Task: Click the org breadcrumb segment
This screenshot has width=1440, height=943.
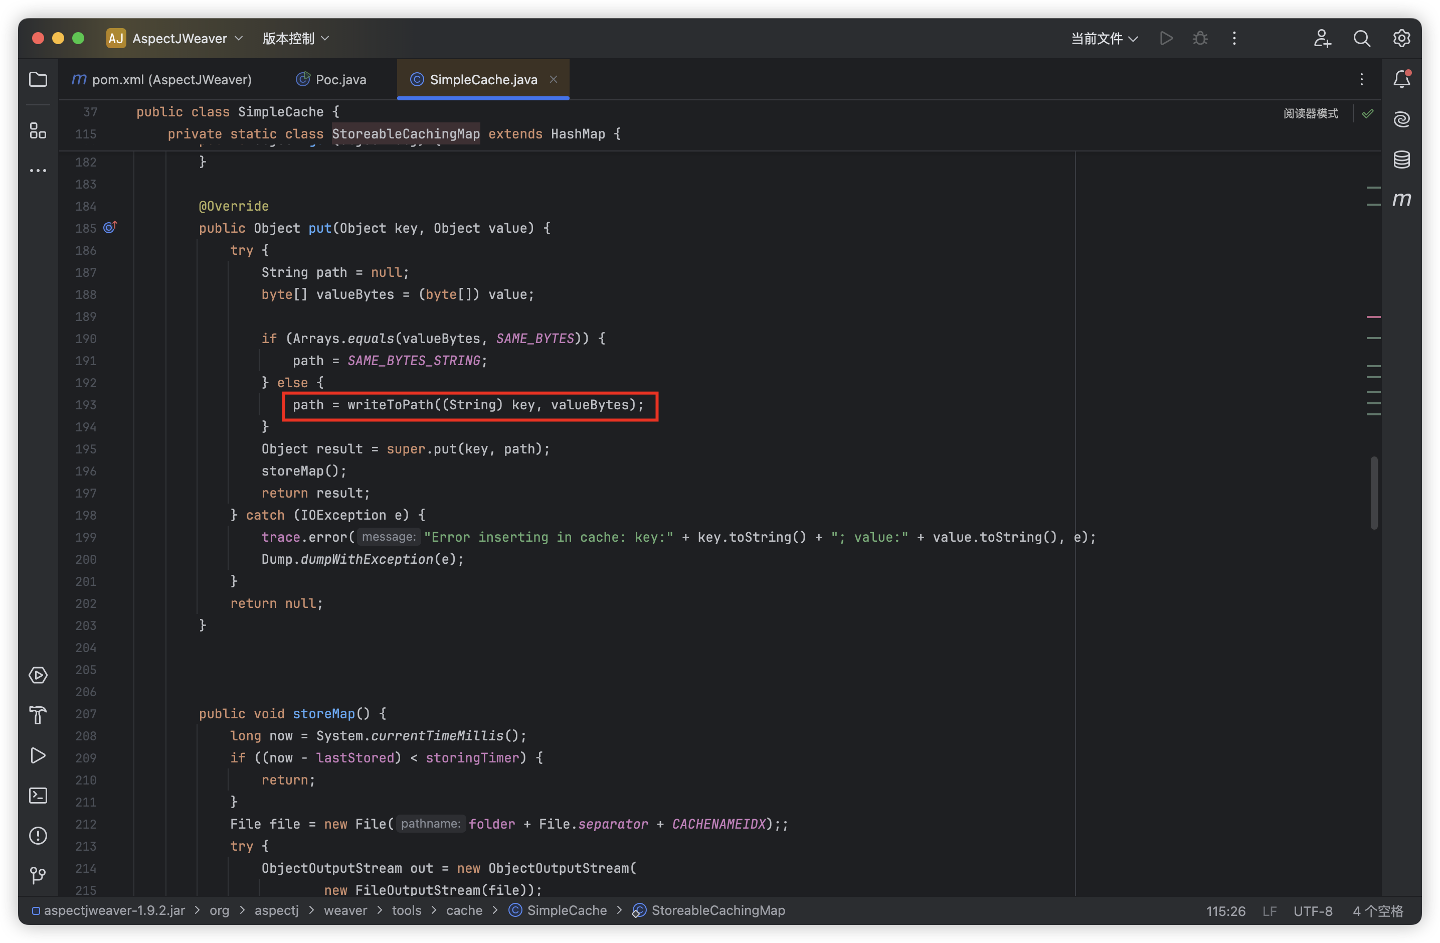Action: 219,910
